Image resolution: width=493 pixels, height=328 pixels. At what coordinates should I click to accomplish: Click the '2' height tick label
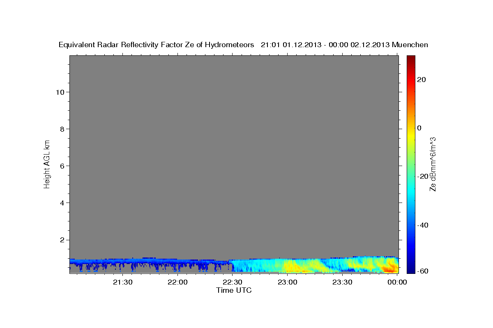point(62,240)
